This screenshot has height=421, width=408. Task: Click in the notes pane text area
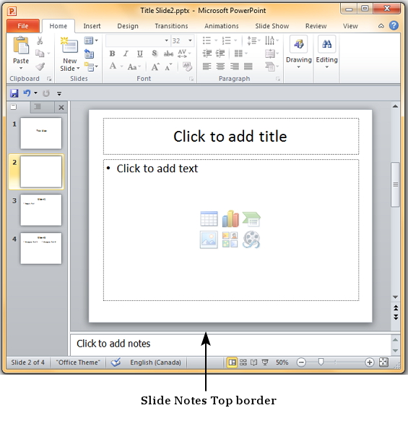[230, 345]
